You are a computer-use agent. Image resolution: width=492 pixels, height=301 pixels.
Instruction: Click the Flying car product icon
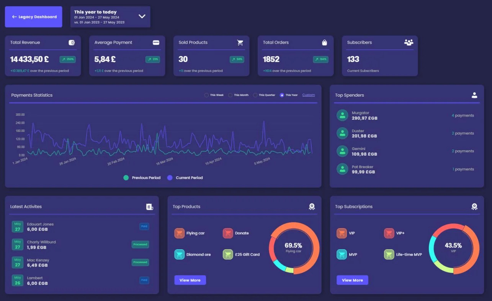[179, 233]
